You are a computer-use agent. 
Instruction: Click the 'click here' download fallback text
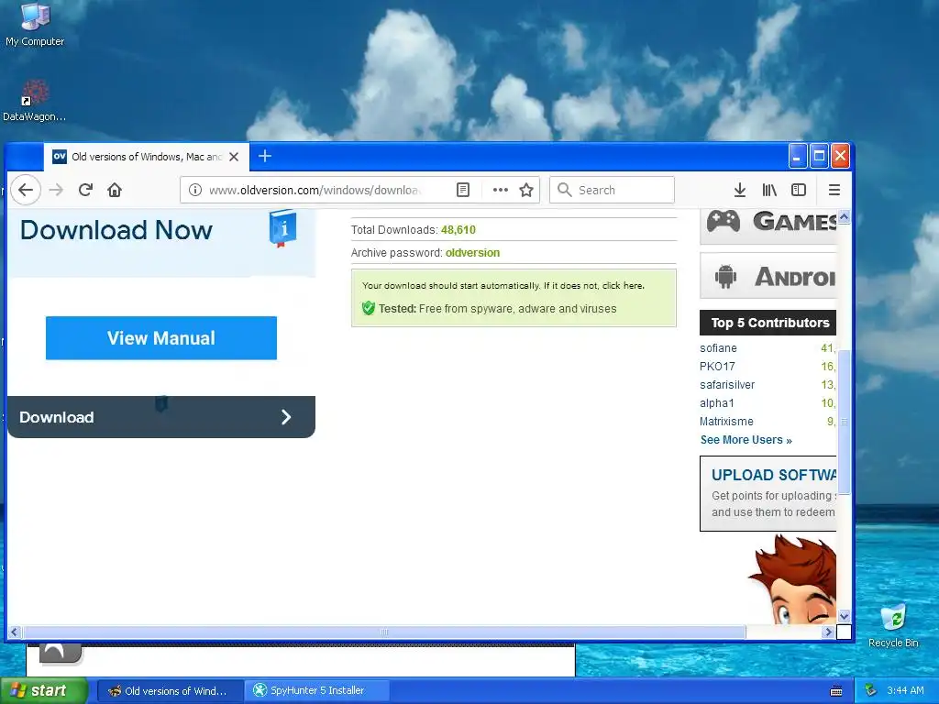[623, 286]
